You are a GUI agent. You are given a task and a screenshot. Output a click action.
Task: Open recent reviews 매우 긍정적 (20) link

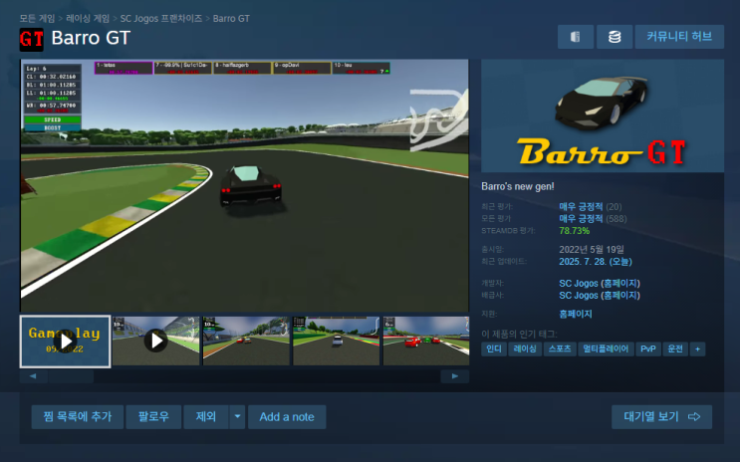pos(590,207)
